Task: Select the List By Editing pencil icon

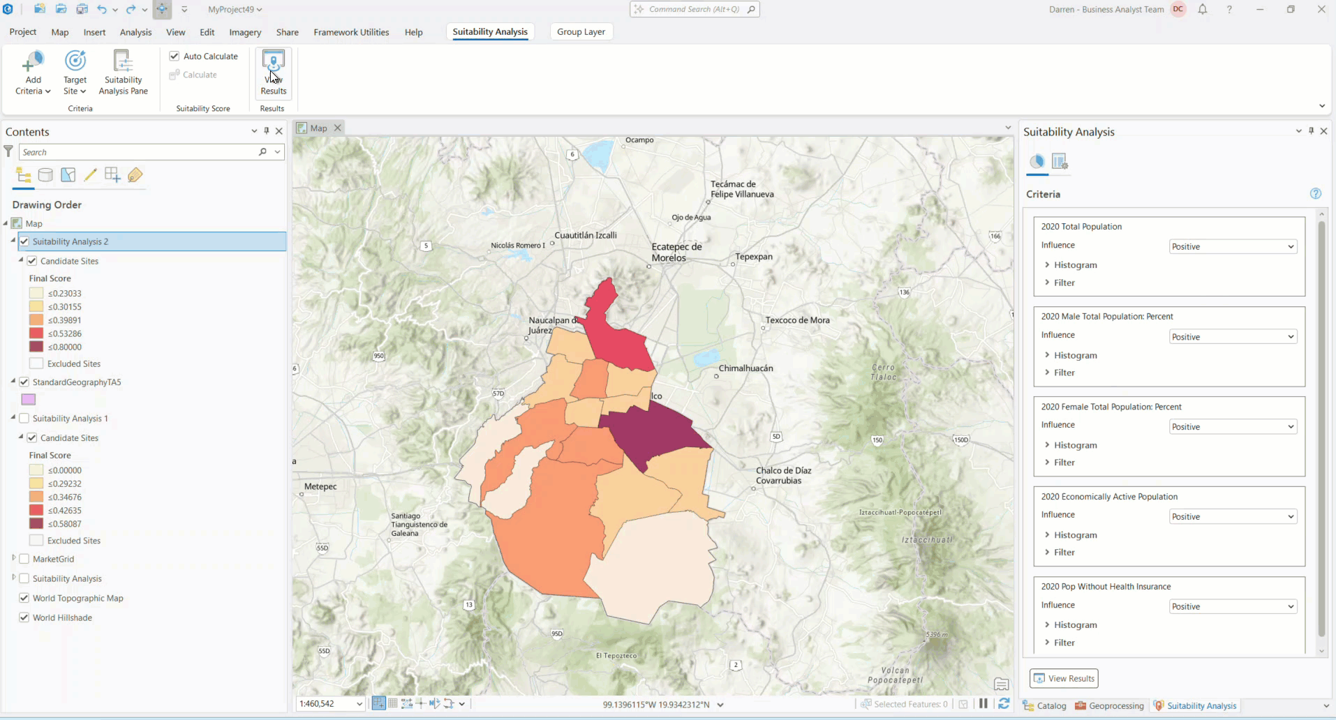Action: (x=90, y=175)
